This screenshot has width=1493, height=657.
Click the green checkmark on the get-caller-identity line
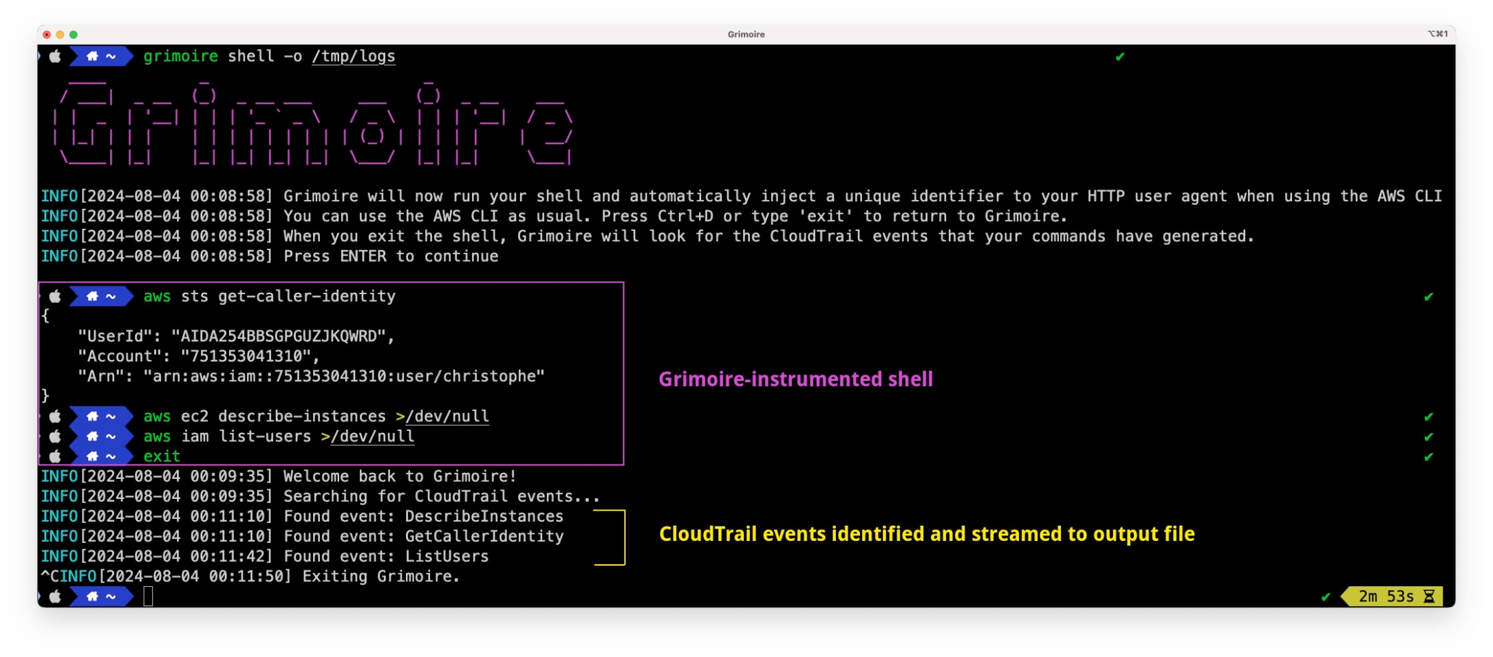1428,297
